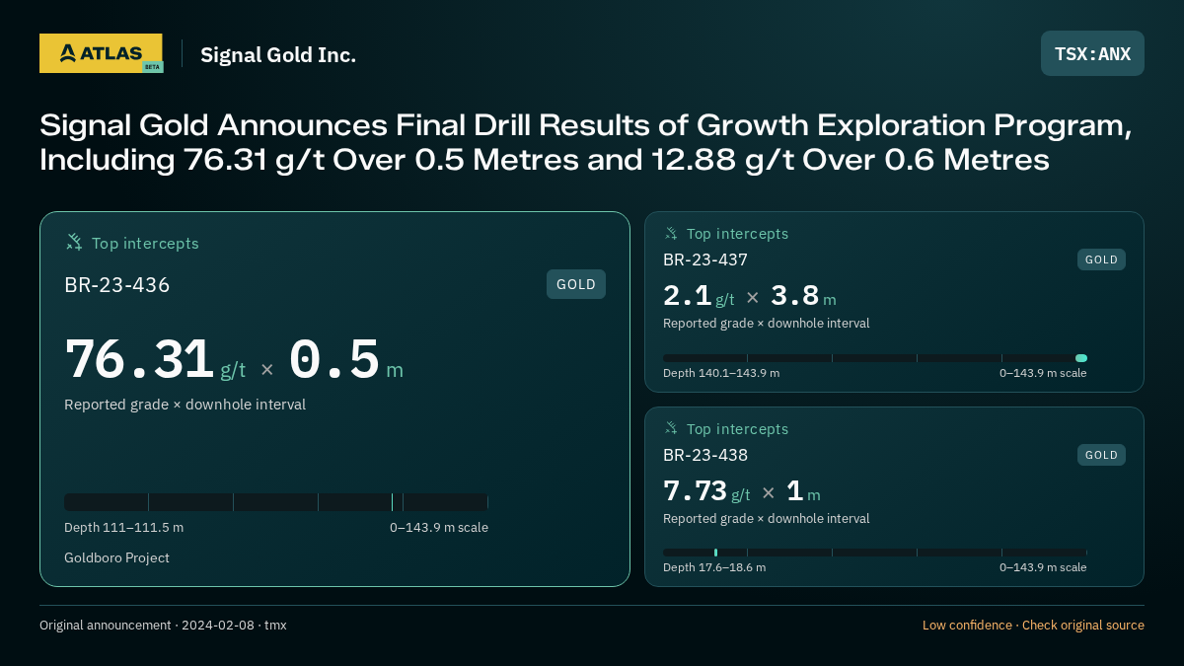Image resolution: width=1184 pixels, height=666 pixels.
Task: Click the TSX:ANX ticker badge
Action: (1092, 53)
